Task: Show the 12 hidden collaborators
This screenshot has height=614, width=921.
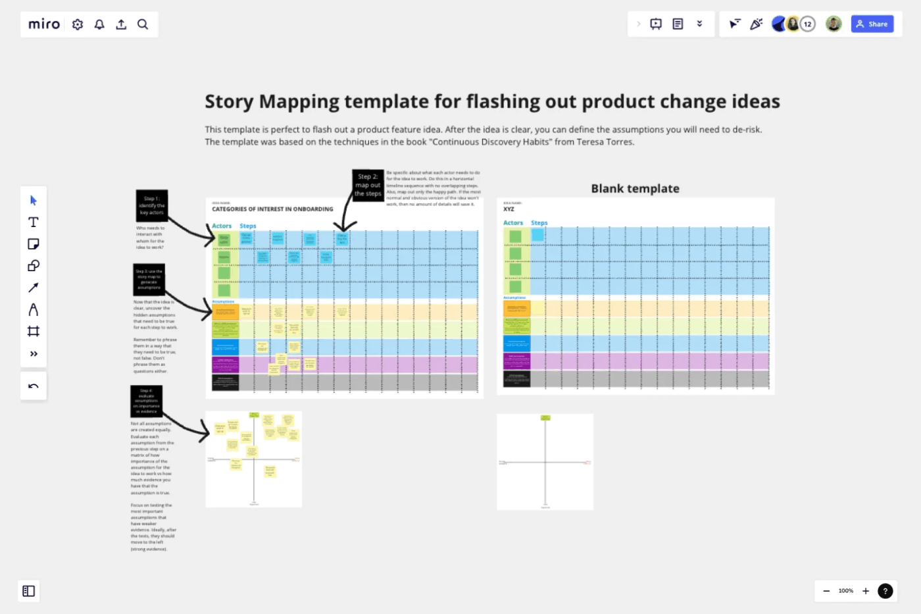Action: click(x=808, y=24)
